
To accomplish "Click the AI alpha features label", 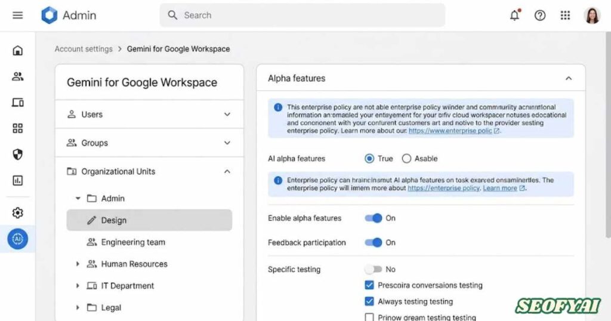I will 297,159.
